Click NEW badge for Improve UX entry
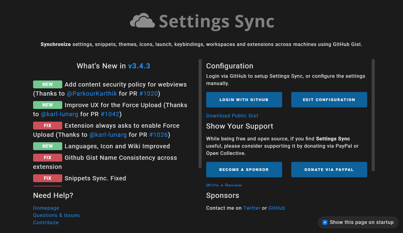 48,105
